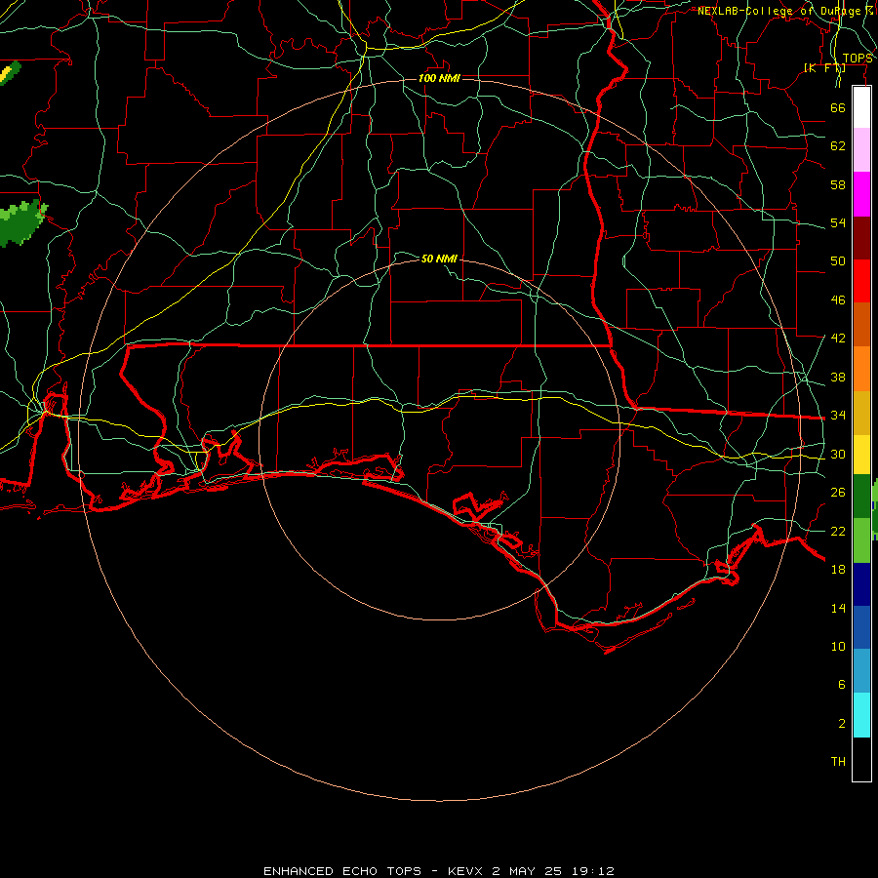Click the large green echo blob at west edge
The height and width of the screenshot is (878, 878).
click(x=21, y=222)
